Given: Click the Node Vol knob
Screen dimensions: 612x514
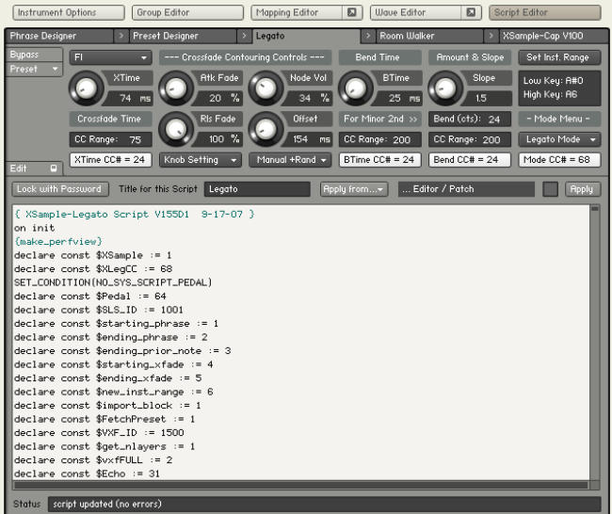Looking at the screenshot, I should [266, 88].
